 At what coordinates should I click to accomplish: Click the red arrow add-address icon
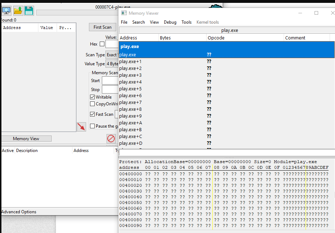(x=81, y=127)
